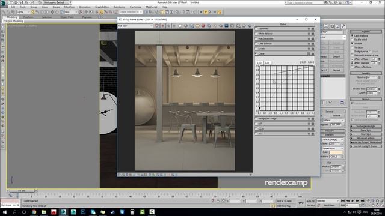The height and width of the screenshot is (216, 385).
Task: Open the Motion tab icon in command panel
Action: point(332,26)
